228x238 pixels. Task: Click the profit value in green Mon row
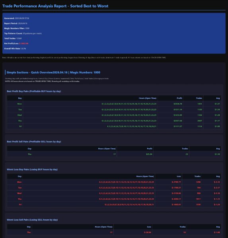(178, 104)
